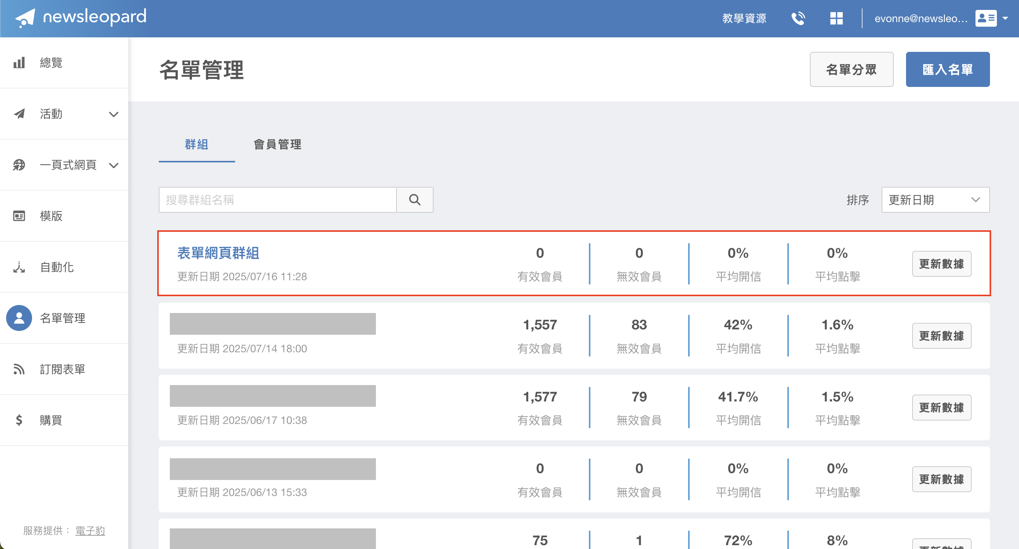Click the 42% 平均開信 value

coord(738,325)
